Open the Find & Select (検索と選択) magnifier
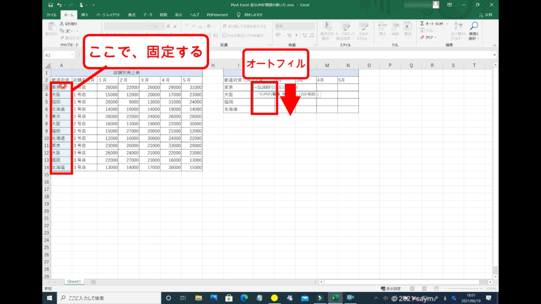This screenshot has height=304, width=541. point(474,26)
